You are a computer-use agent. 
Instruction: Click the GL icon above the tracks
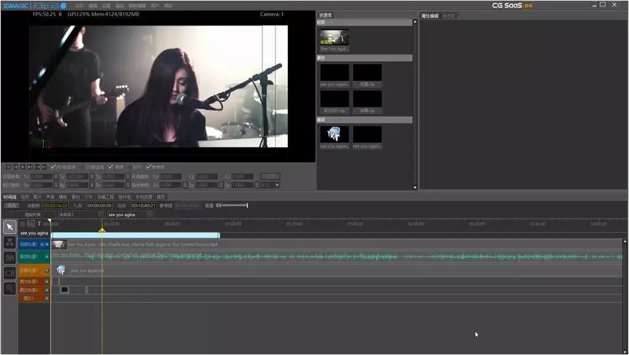tap(31, 224)
